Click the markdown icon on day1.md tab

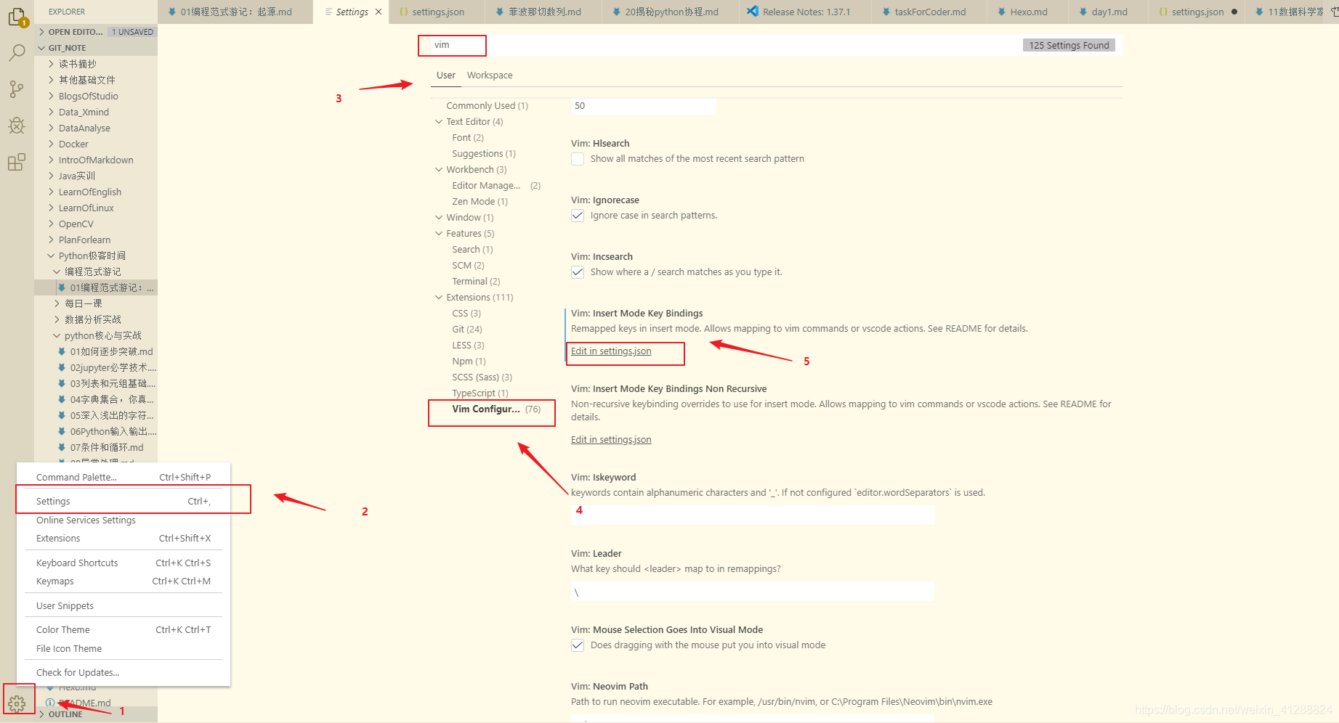1083,12
